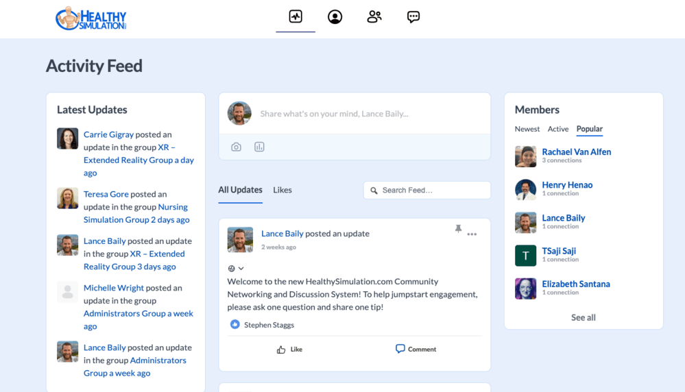Click blue like reaction beside Stephen Staggs
Image resolution: width=685 pixels, height=392 pixels.
coord(235,324)
